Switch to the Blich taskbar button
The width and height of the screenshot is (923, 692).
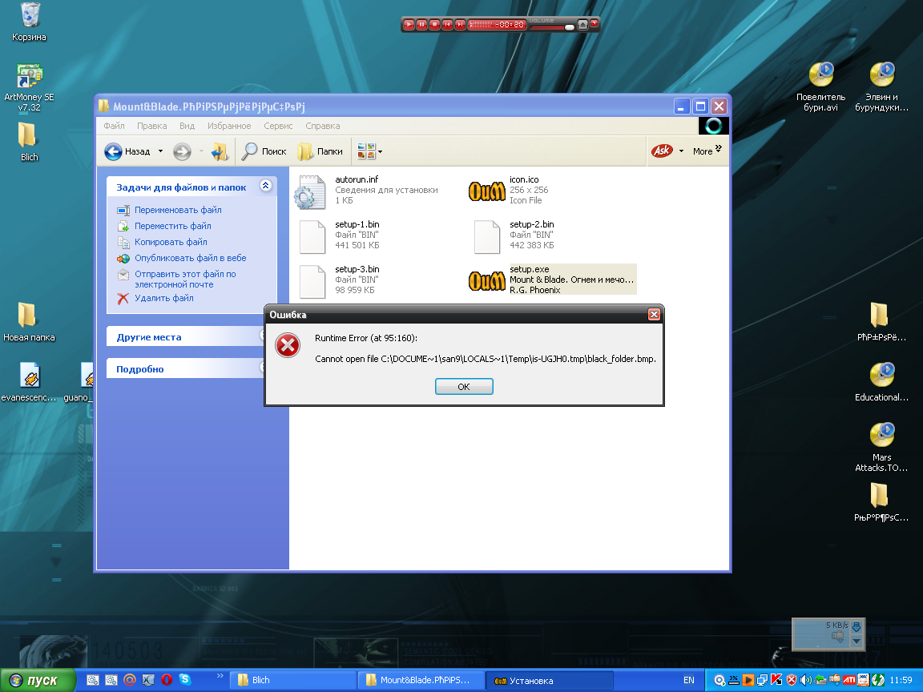coord(293,680)
